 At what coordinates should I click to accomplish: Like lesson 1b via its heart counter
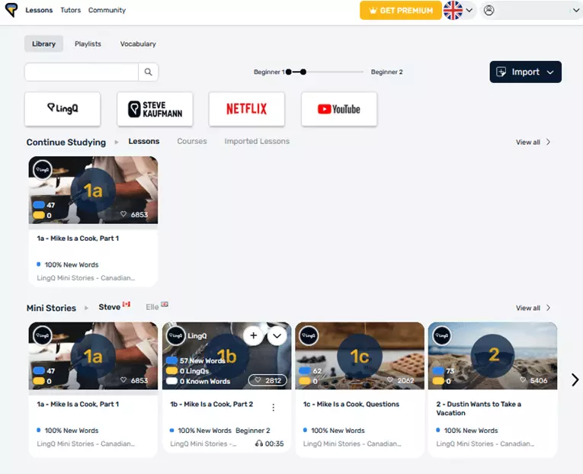[267, 380]
